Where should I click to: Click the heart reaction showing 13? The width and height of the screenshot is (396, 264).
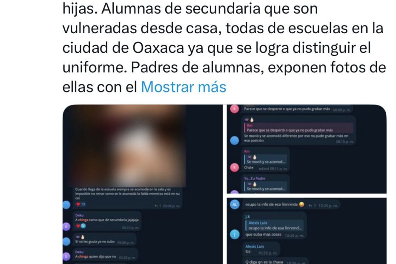pos(81,204)
